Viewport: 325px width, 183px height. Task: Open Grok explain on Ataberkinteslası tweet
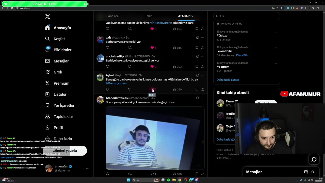[x=198, y=98]
